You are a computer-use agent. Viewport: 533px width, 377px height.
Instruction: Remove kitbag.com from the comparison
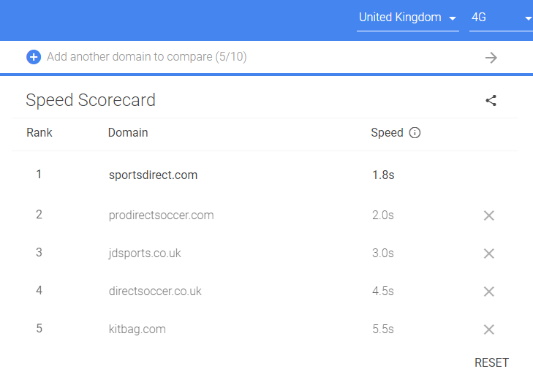[x=489, y=330]
